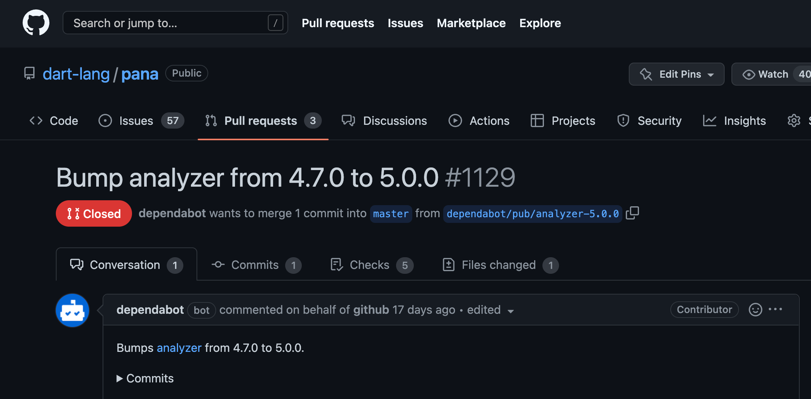Open the Marketplace menu
Viewport: 811px width, 399px height.
(471, 23)
